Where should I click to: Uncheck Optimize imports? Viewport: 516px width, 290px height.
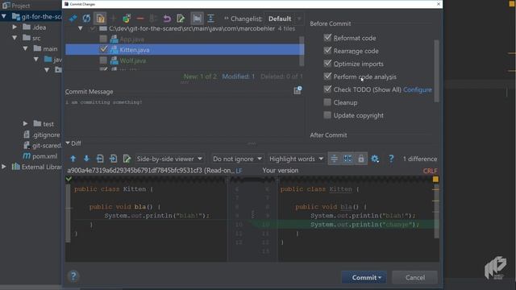(327, 63)
